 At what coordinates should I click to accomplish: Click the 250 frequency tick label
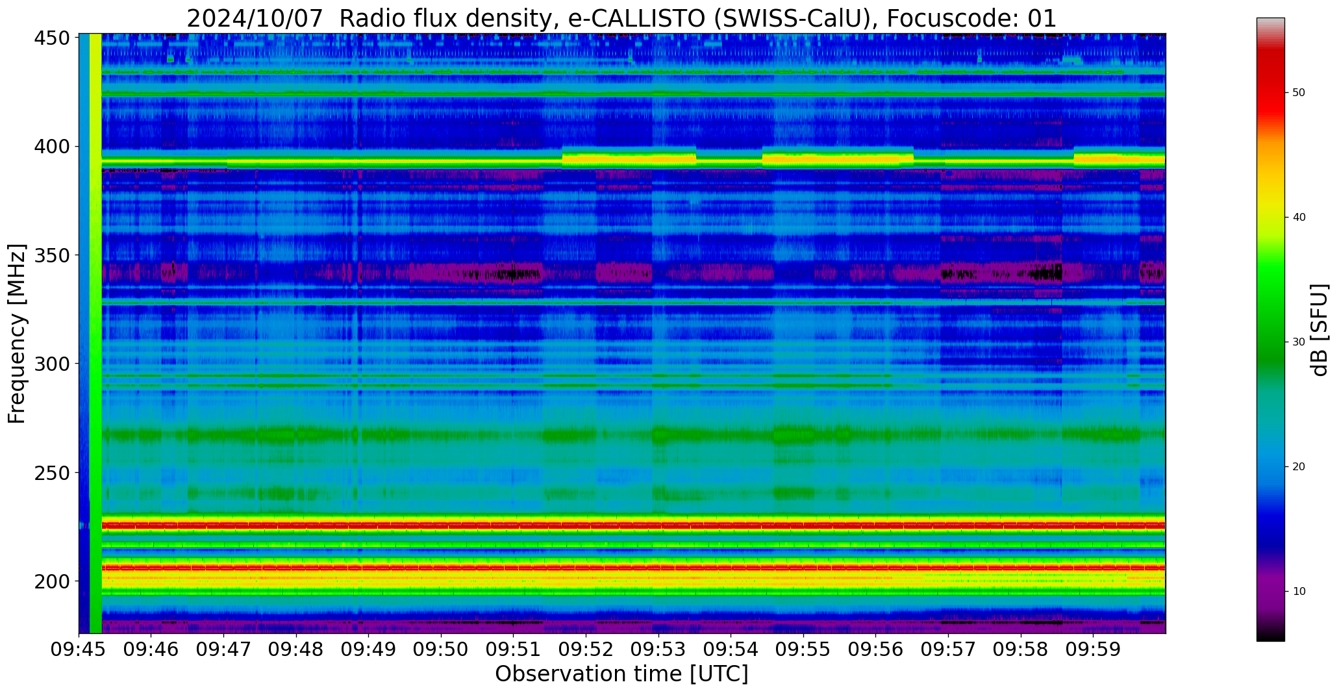pos(52,472)
